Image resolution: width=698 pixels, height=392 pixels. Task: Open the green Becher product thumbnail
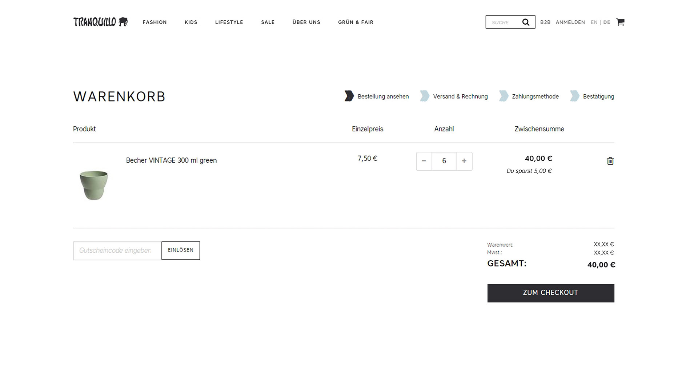[94, 185]
